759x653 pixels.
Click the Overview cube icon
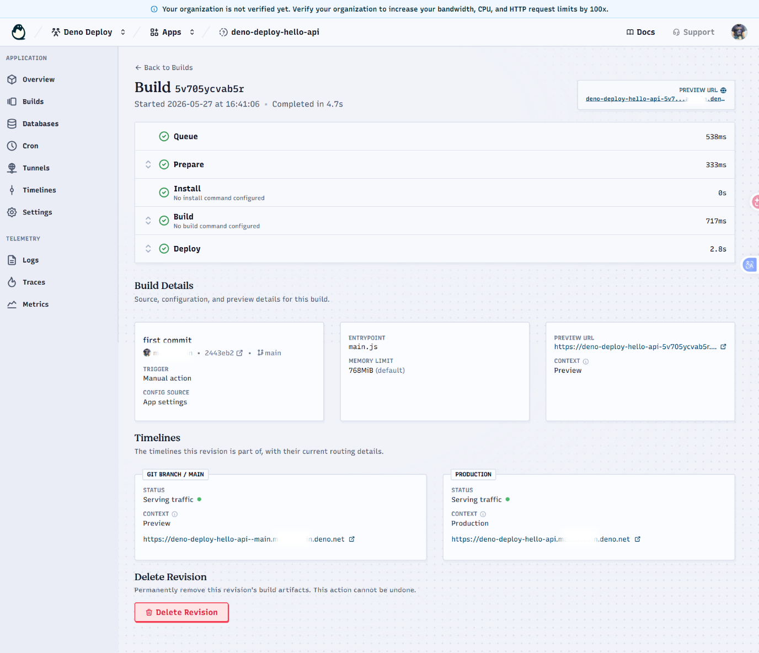[x=12, y=79]
